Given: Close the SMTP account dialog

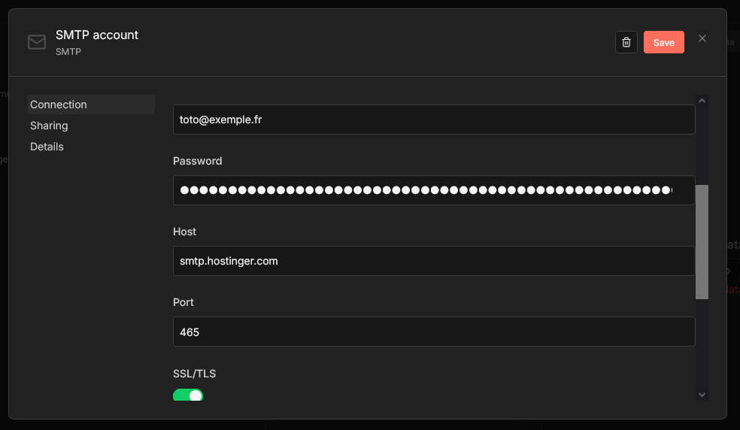Looking at the screenshot, I should point(702,38).
